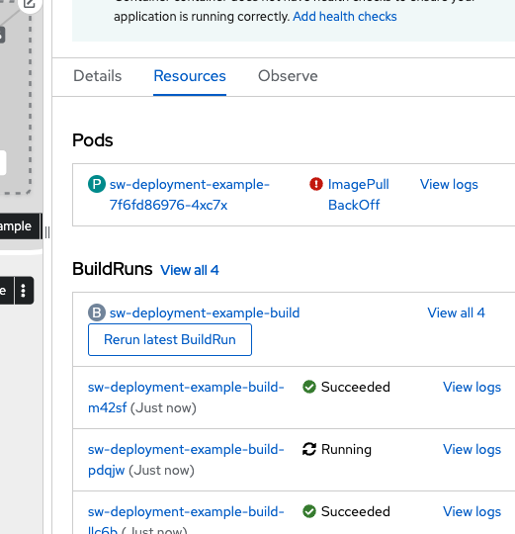The width and height of the screenshot is (515, 534).
Task: Click View all 4 in build row
Action: click(456, 312)
